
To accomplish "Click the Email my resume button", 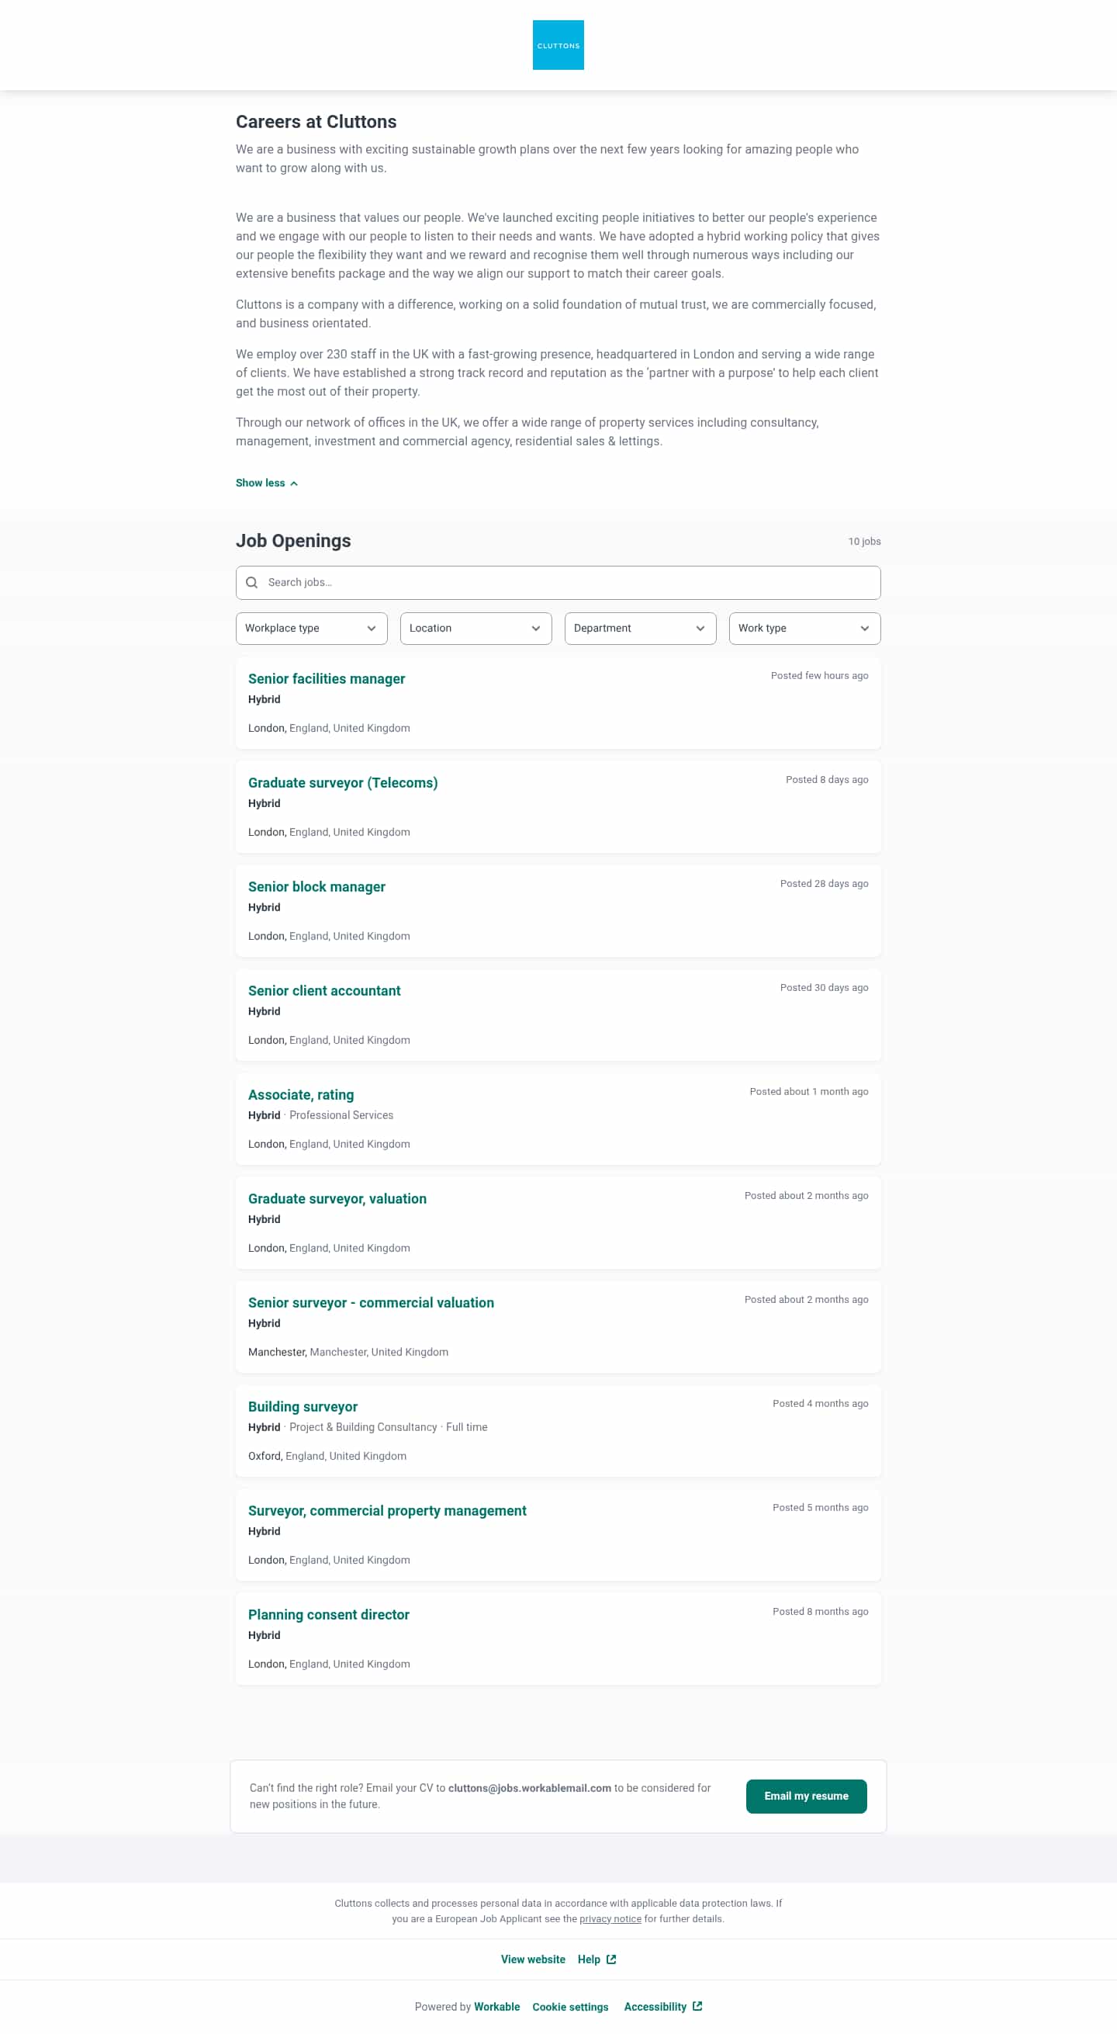I will [x=806, y=1797].
